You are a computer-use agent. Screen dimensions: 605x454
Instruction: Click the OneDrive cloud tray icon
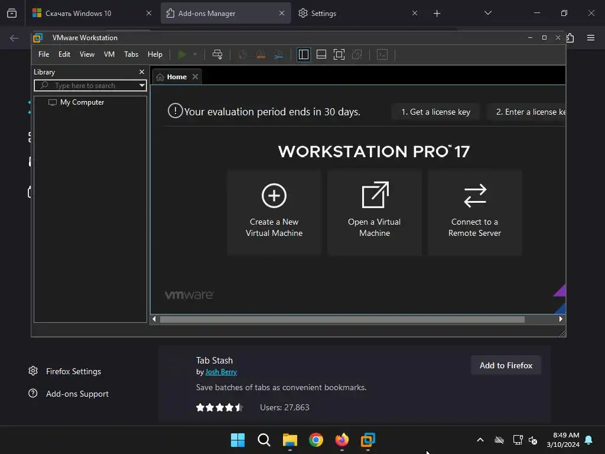point(499,440)
